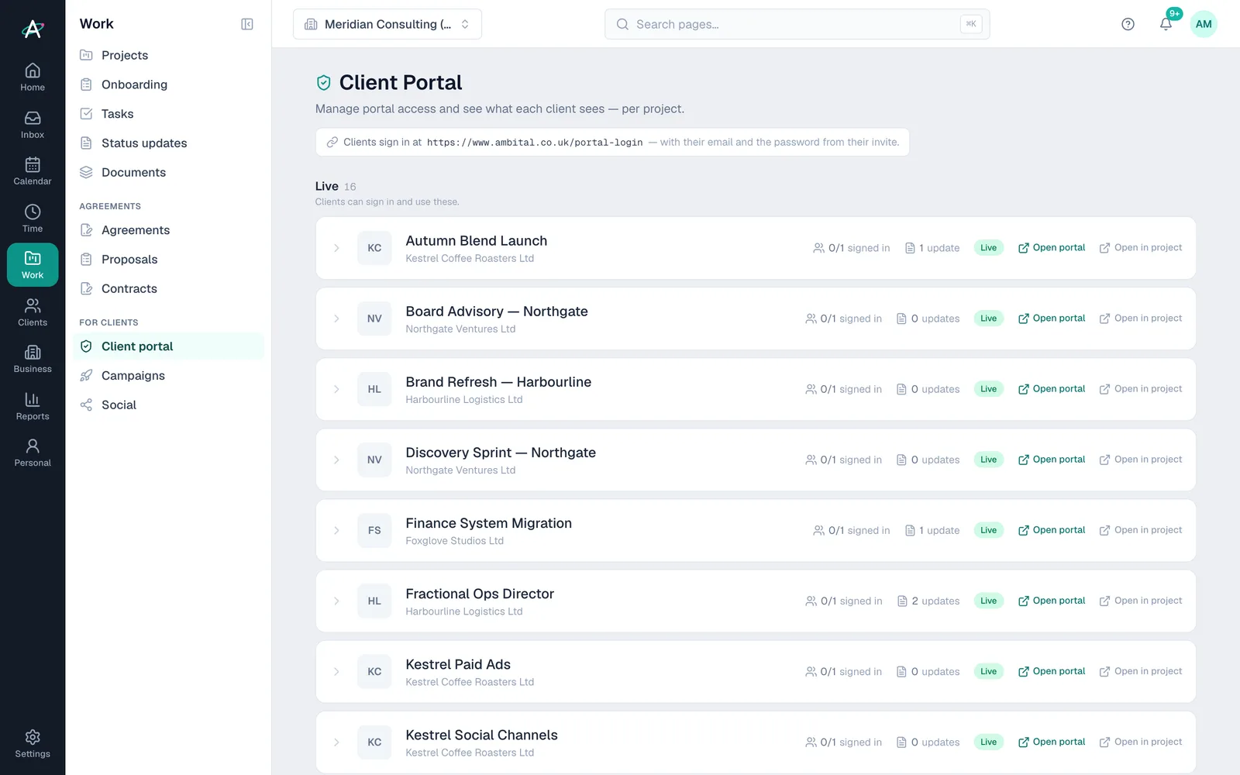Open the Meridian Consulting workspace switcher
The image size is (1240, 775).
[x=387, y=24]
